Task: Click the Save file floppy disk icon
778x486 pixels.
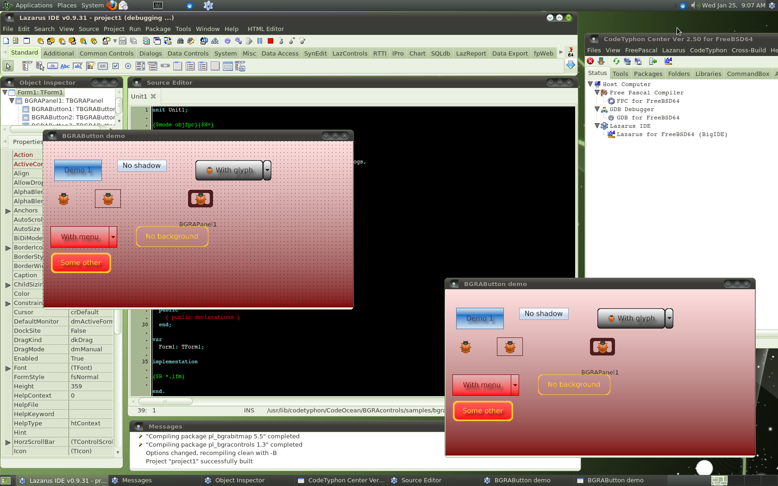Action: point(123,41)
